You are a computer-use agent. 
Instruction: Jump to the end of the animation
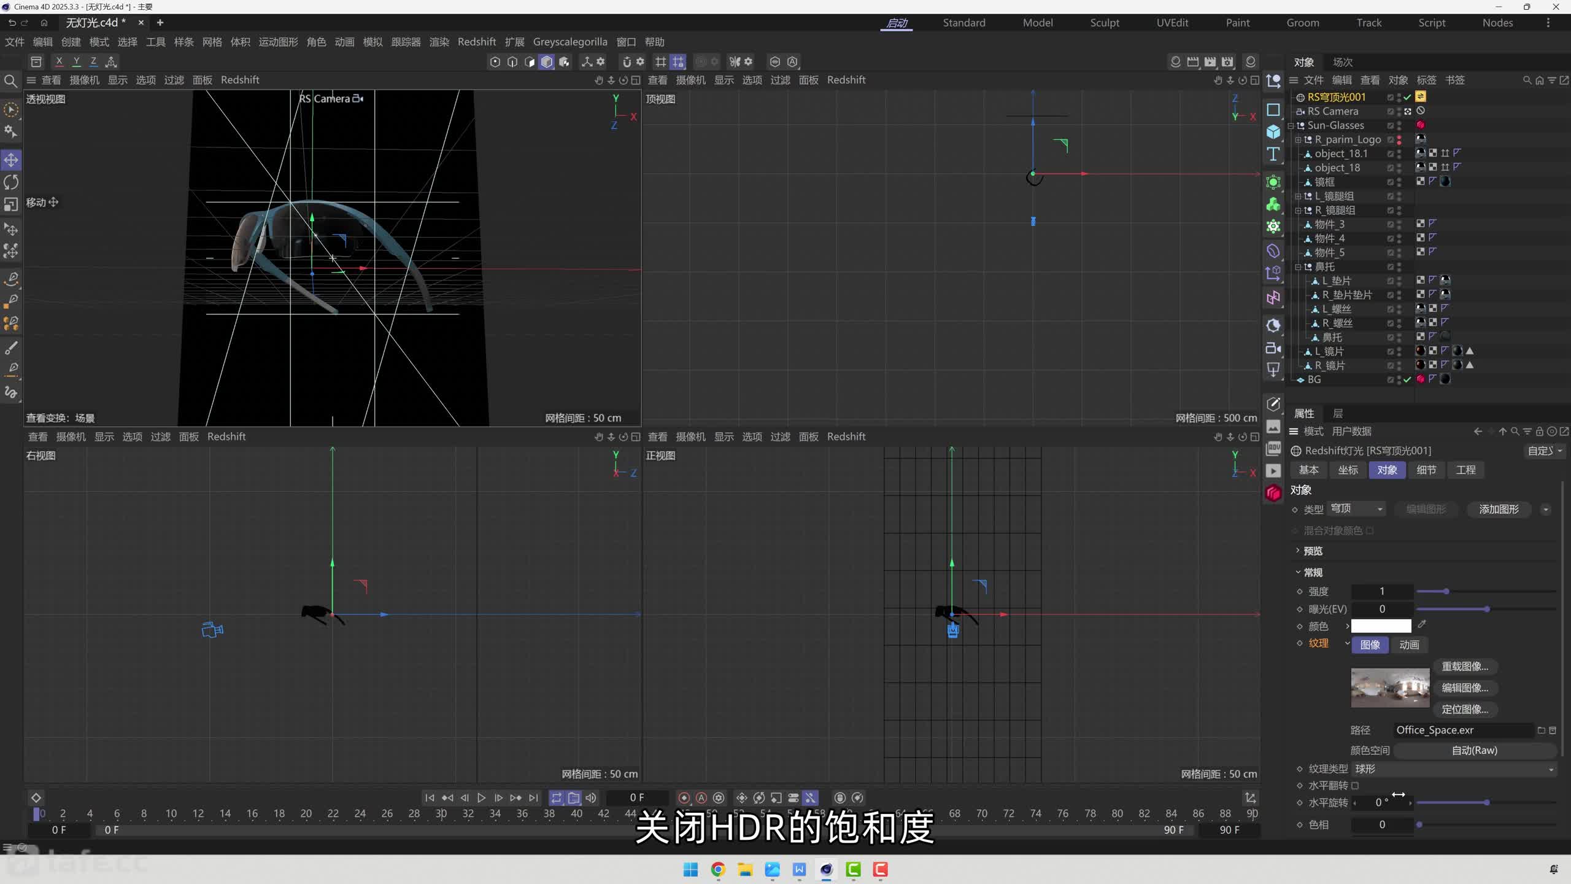coord(533,798)
